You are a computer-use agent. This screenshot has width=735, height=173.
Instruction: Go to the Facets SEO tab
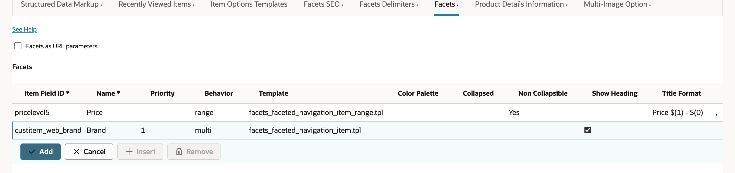323,4
